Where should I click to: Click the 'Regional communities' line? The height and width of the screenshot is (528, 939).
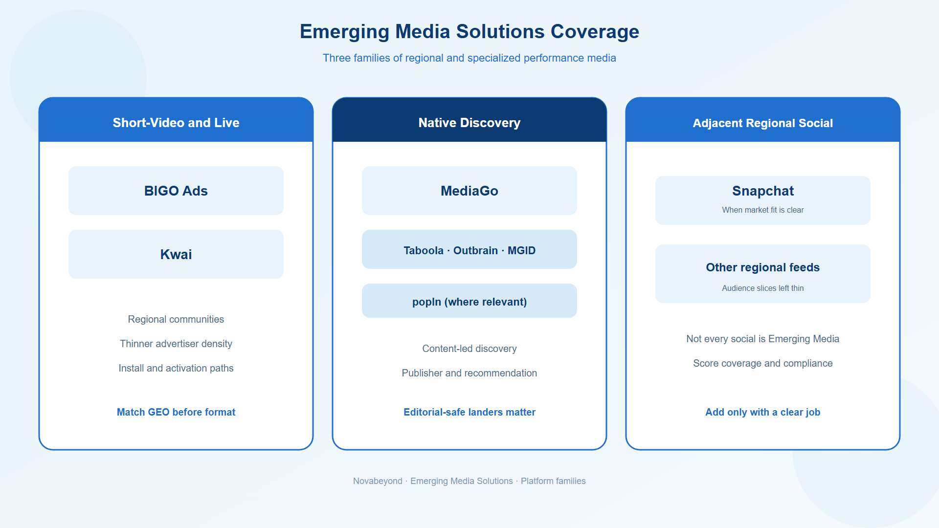click(x=176, y=319)
